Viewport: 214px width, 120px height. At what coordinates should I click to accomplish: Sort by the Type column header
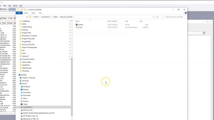(127, 21)
